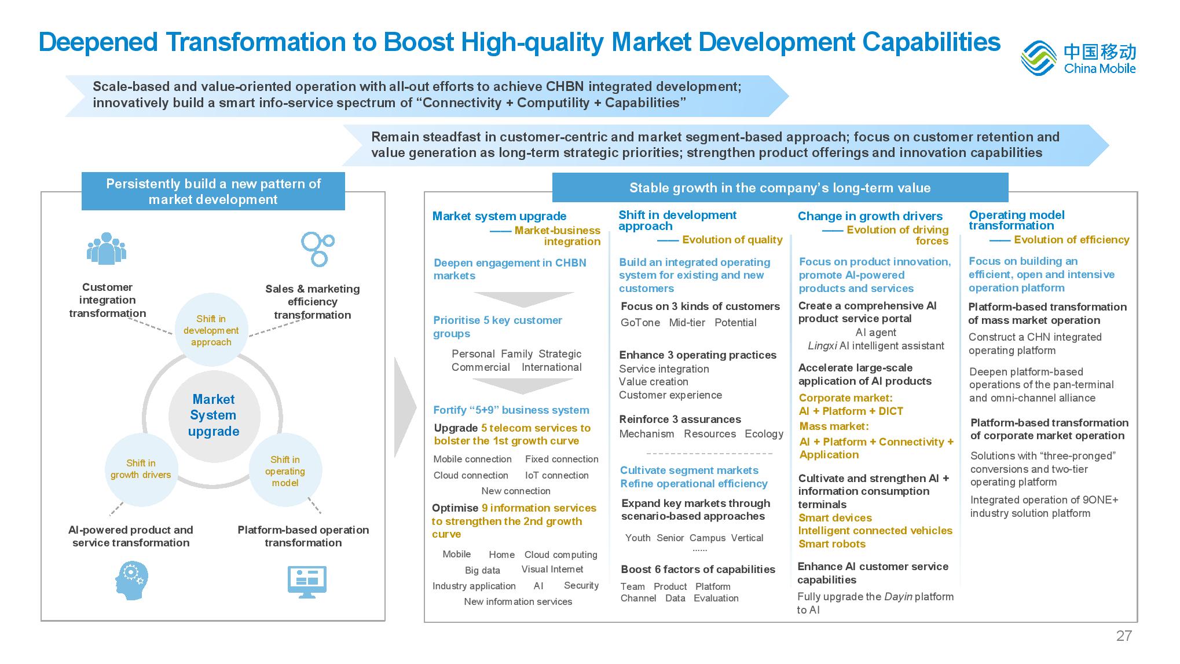The image size is (1180, 664).
Task: Click 'GoTone' customer type
Action: (640, 323)
